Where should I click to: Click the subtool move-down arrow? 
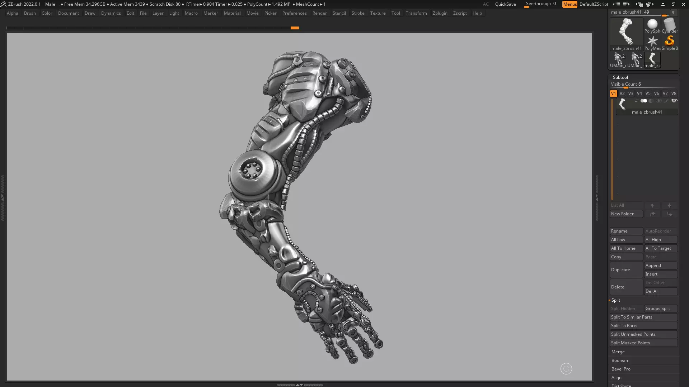[x=669, y=205]
